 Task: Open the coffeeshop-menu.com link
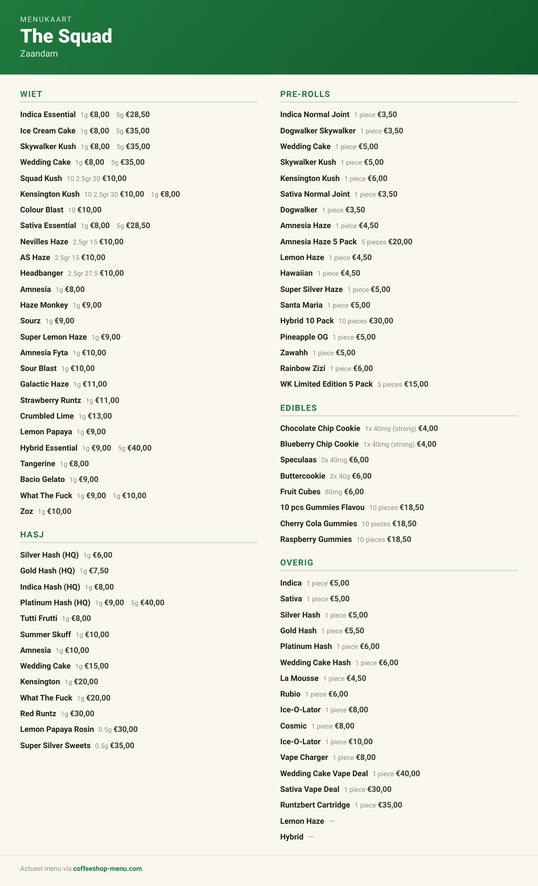point(108,868)
